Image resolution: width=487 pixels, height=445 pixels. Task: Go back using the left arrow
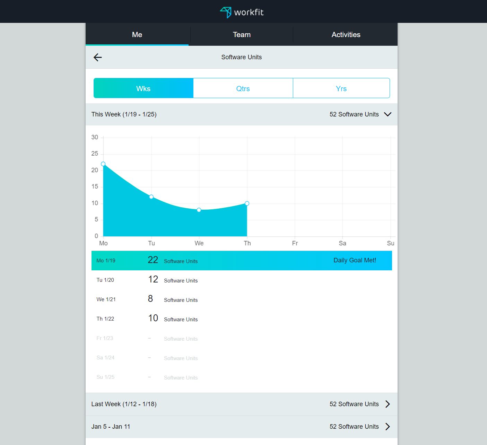pos(98,57)
